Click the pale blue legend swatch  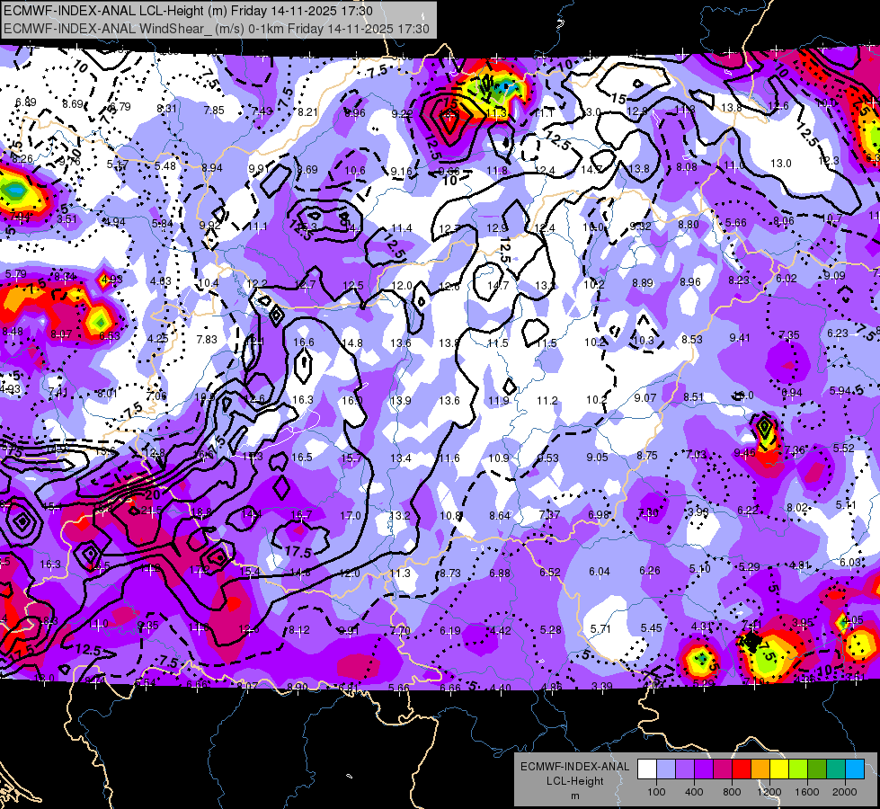click(x=666, y=769)
